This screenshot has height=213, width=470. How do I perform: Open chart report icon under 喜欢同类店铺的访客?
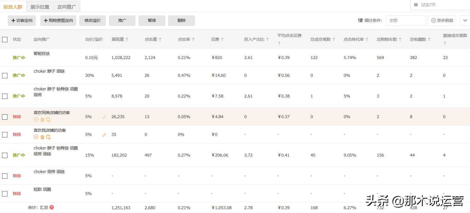click(48, 120)
